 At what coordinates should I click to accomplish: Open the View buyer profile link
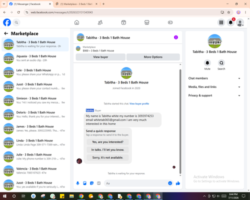pos(139,103)
